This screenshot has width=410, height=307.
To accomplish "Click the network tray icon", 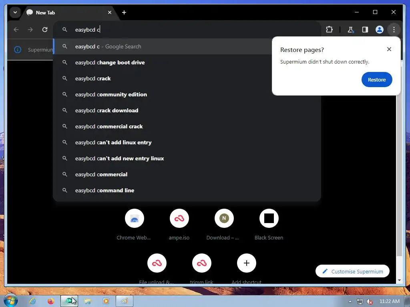I will point(360,301).
